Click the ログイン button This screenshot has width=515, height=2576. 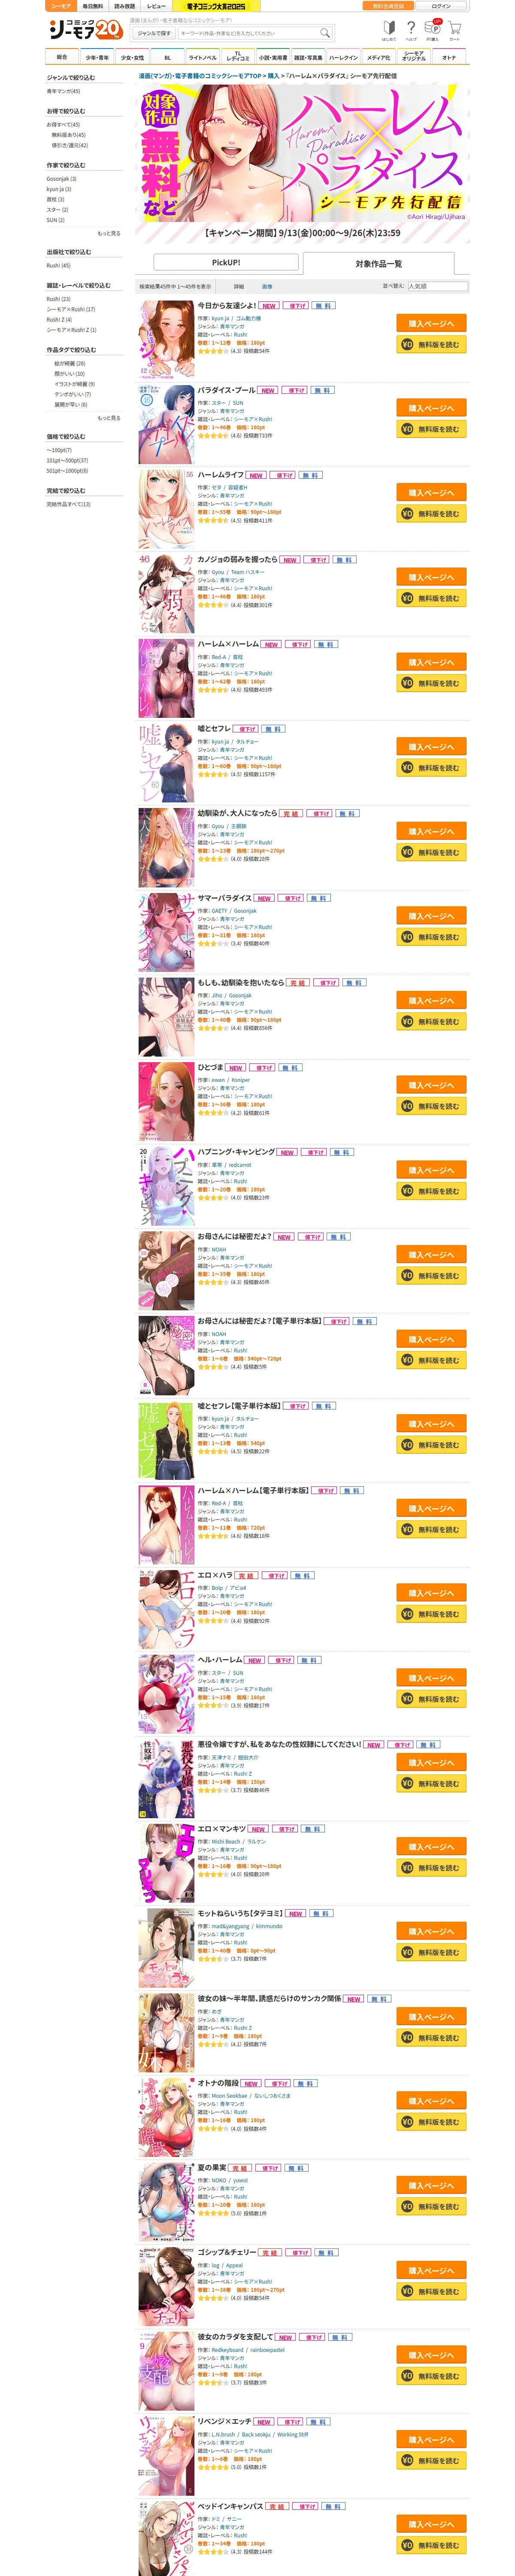click(x=441, y=6)
